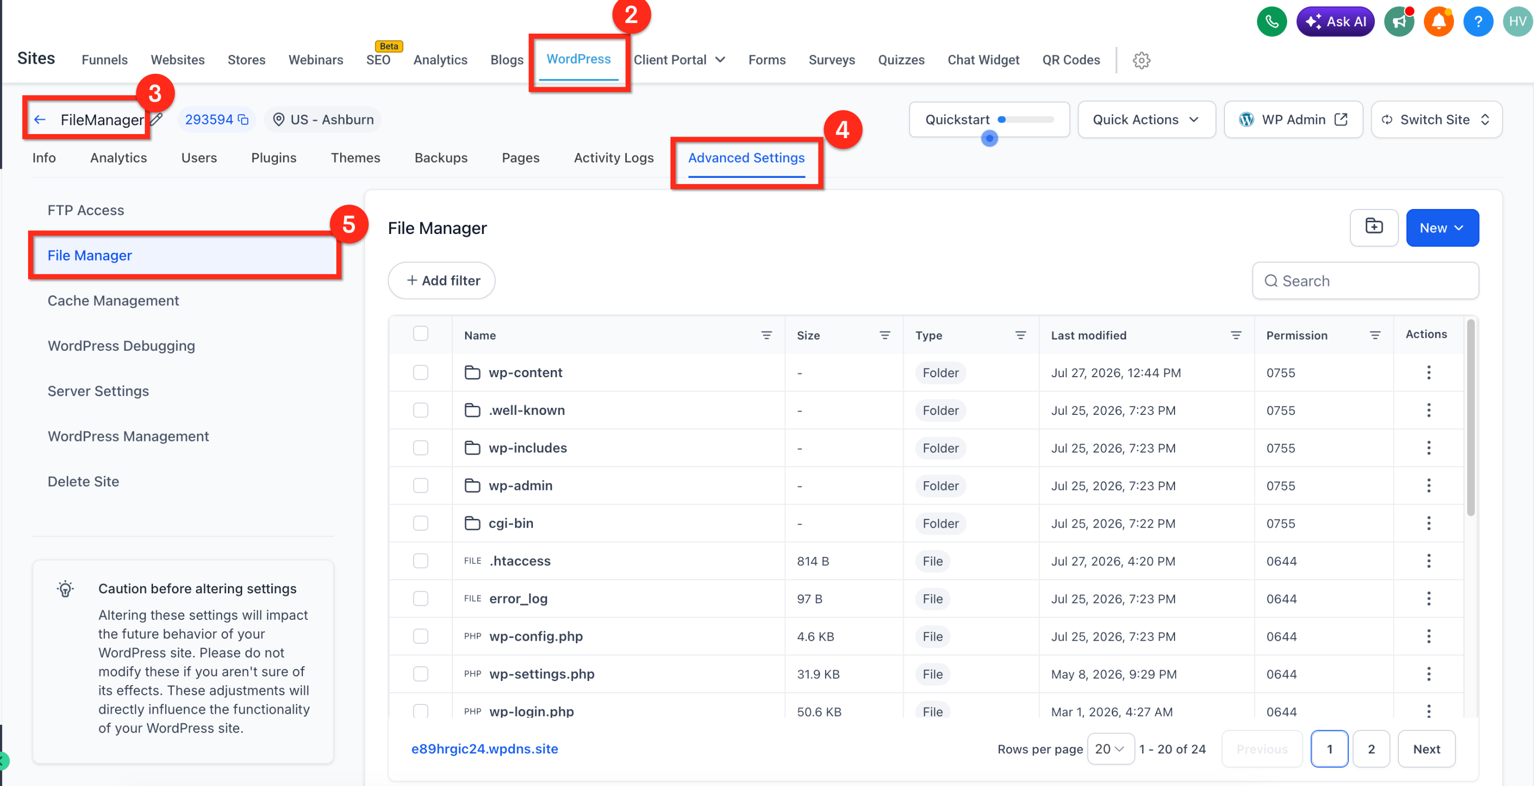1534x786 pixels.
Task: Click the file table vertical scrollbar
Action: pyautogui.click(x=1470, y=417)
